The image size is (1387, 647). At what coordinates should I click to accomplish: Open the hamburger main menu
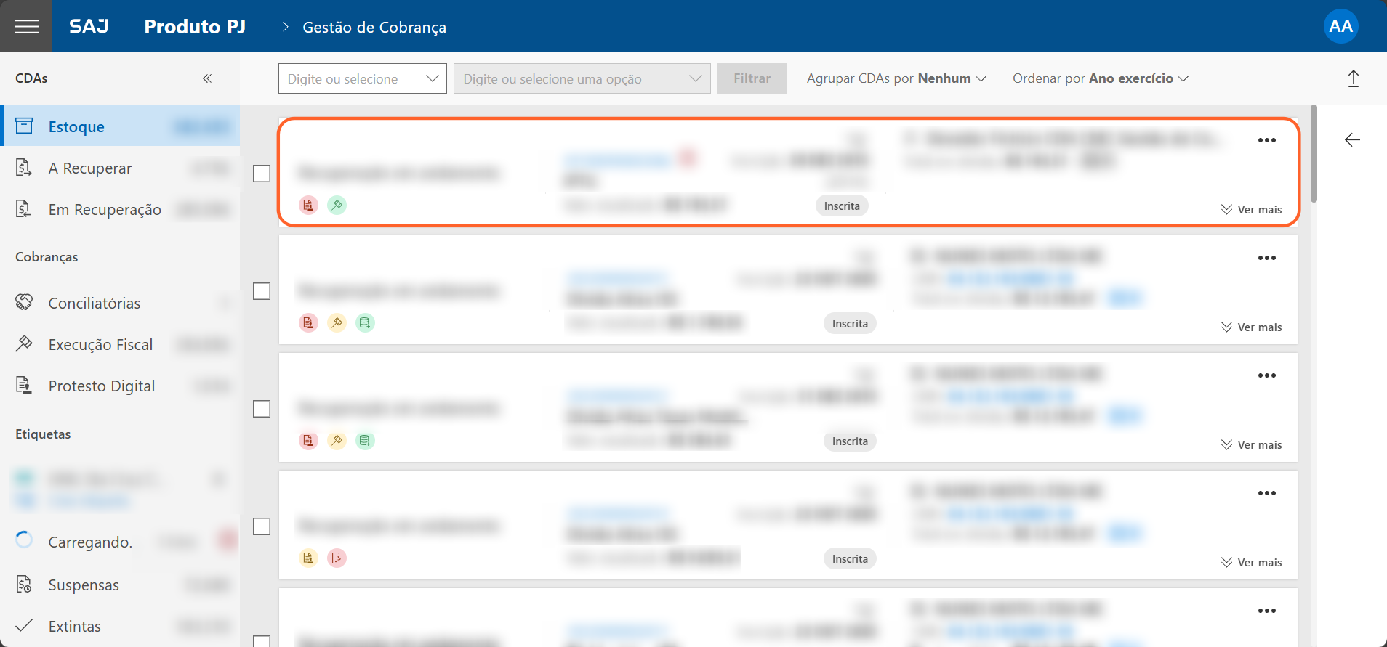click(26, 27)
